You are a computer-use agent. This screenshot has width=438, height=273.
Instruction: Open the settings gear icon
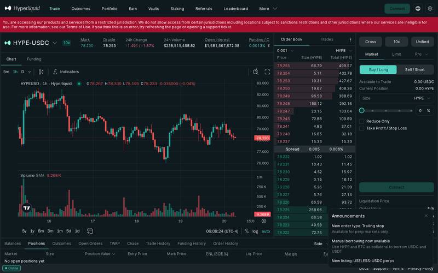430,9
